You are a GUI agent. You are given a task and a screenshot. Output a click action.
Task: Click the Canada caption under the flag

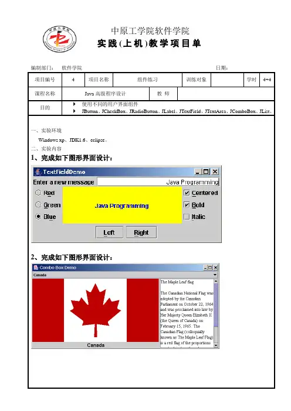coord(96,345)
